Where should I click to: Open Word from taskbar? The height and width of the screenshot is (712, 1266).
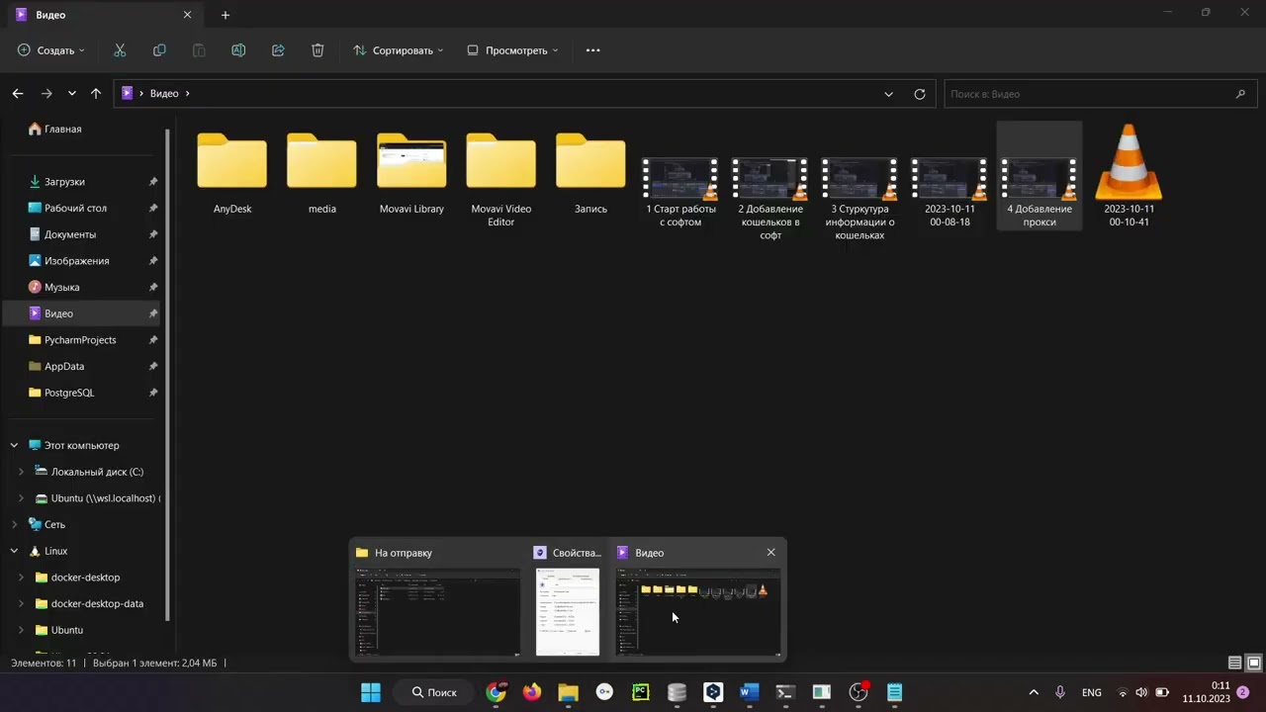(x=749, y=692)
